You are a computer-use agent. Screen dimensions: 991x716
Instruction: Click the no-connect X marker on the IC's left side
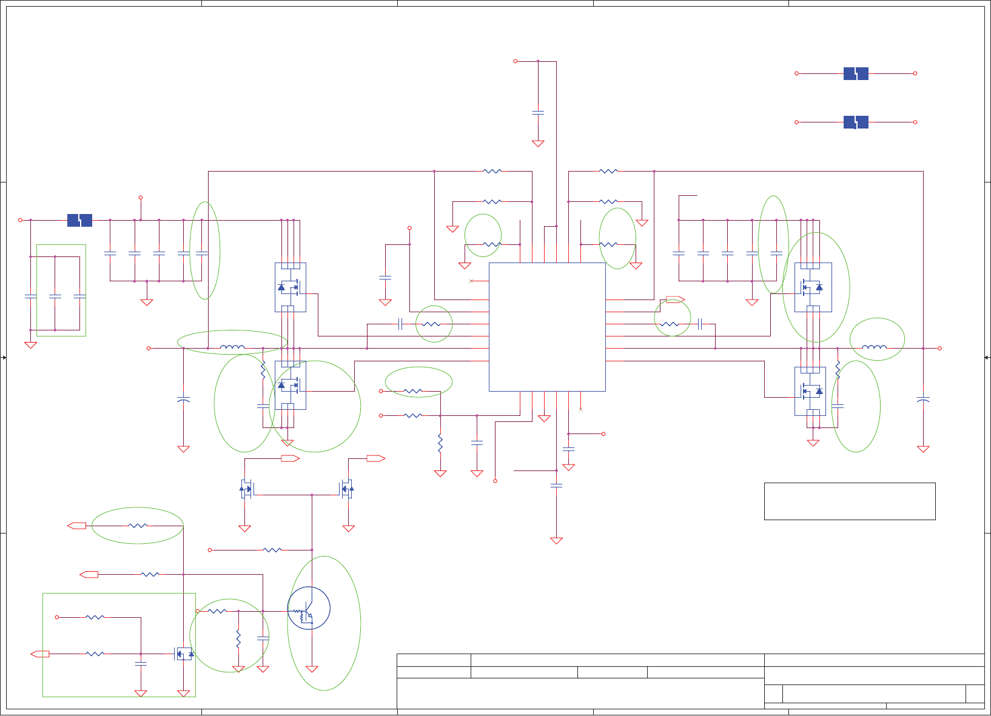tap(471, 281)
